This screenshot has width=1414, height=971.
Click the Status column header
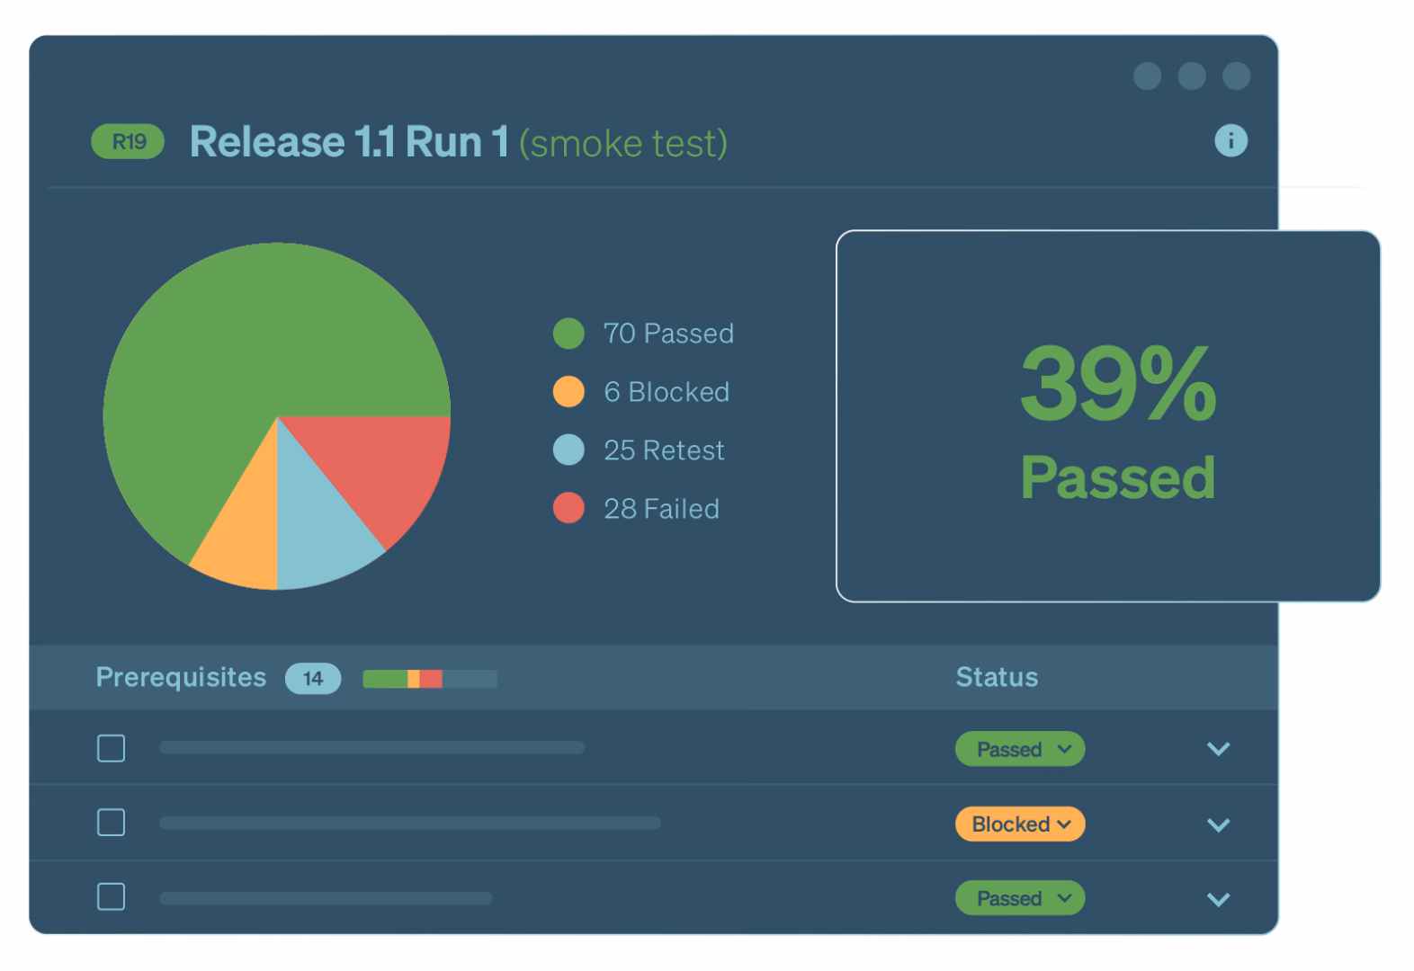coord(996,677)
